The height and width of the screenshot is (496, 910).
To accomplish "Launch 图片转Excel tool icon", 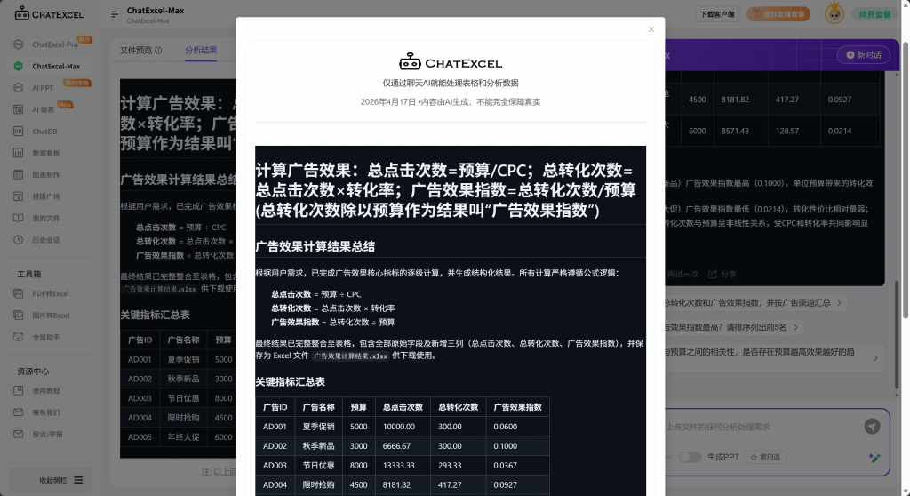I will coord(19,315).
